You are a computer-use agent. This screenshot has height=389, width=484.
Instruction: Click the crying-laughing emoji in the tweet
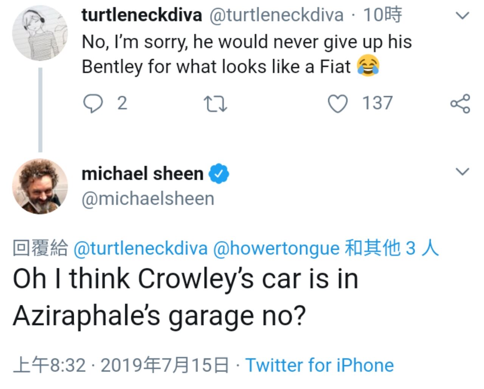pyautogui.click(x=368, y=66)
